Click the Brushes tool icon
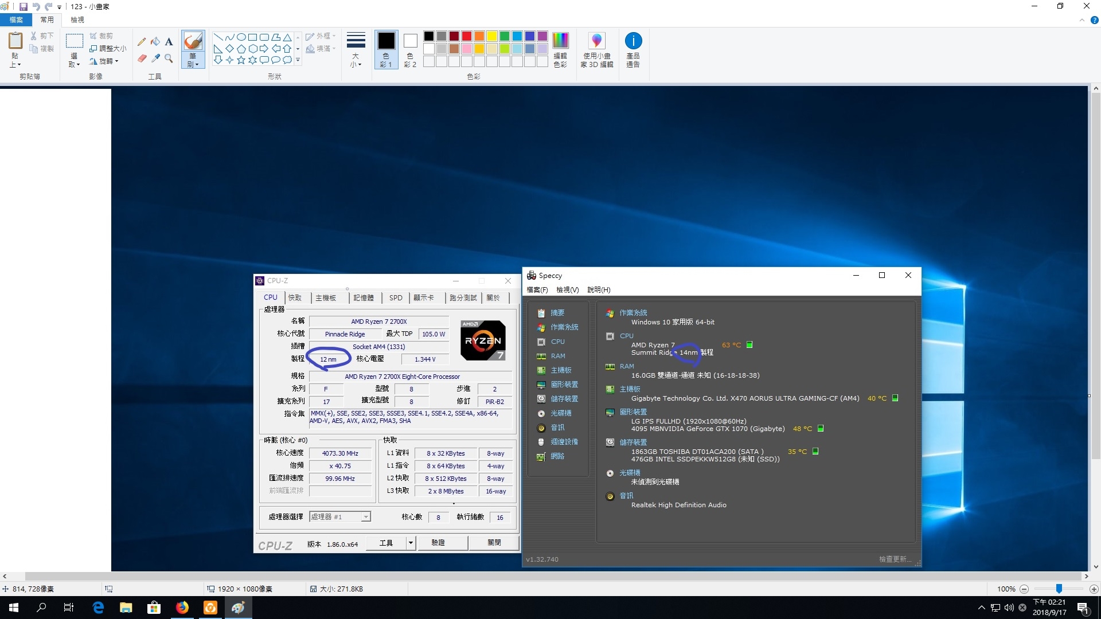Viewport: 1101px width, 619px height. (193, 42)
